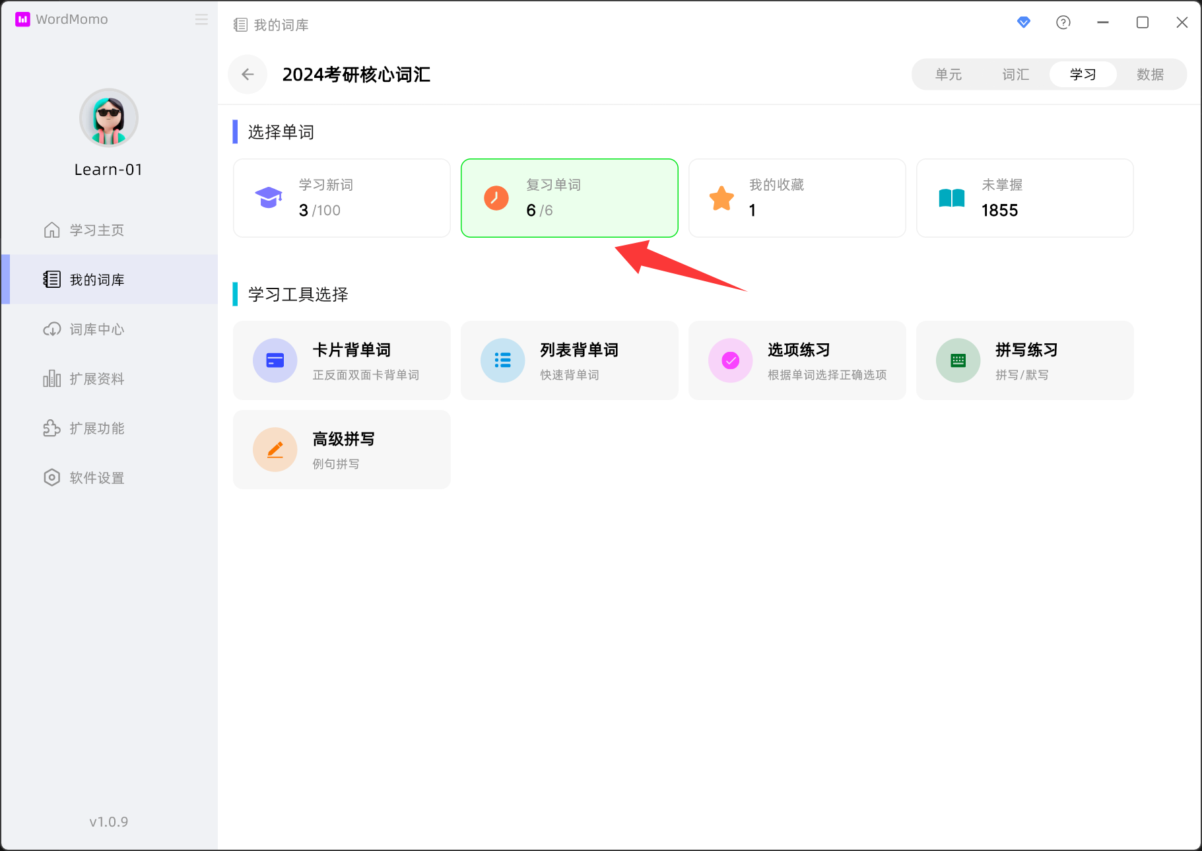Switch to the 词汇 tab
Image resolution: width=1202 pixels, height=851 pixels.
[1015, 75]
